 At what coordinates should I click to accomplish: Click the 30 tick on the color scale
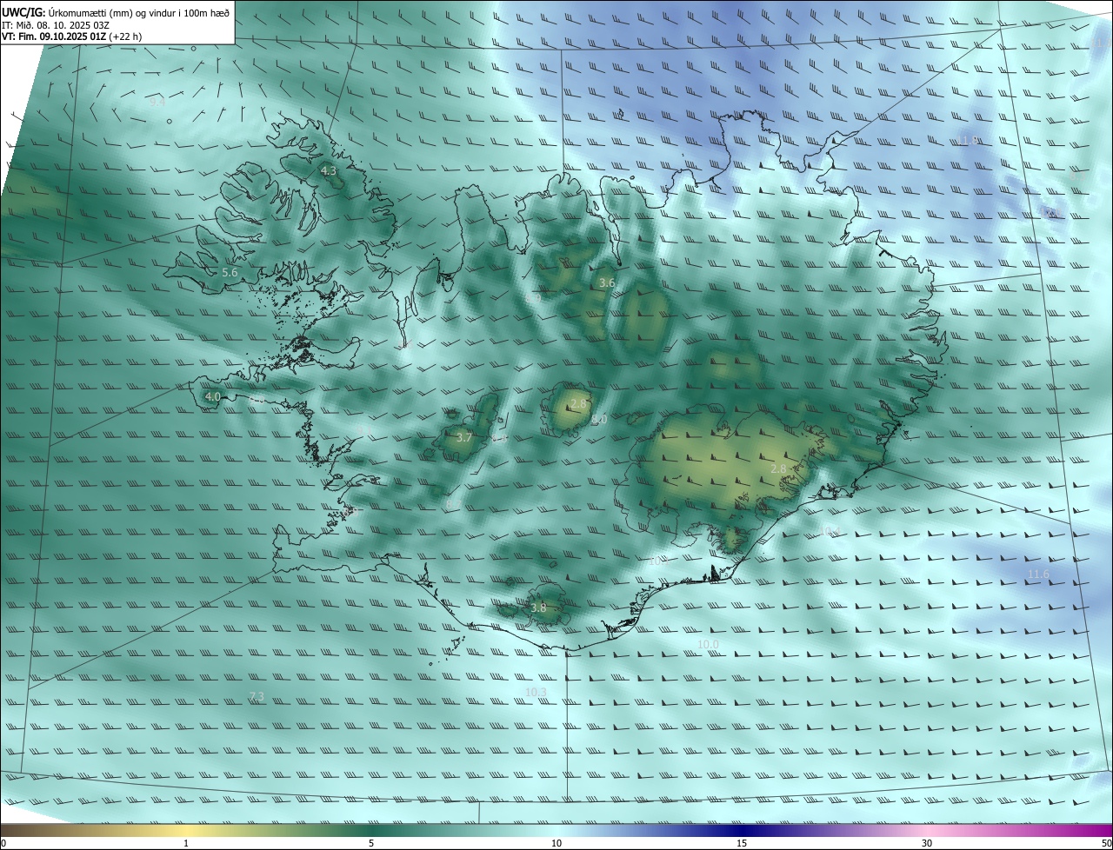(x=927, y=843)
